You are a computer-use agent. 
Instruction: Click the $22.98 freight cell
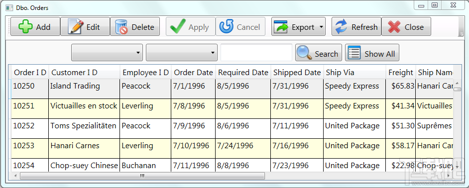click(x=400, y=165)
